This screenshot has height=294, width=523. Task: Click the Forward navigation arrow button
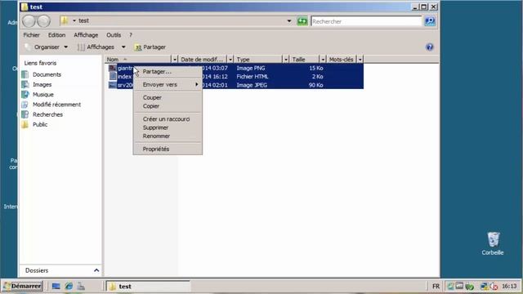point(43,21)
